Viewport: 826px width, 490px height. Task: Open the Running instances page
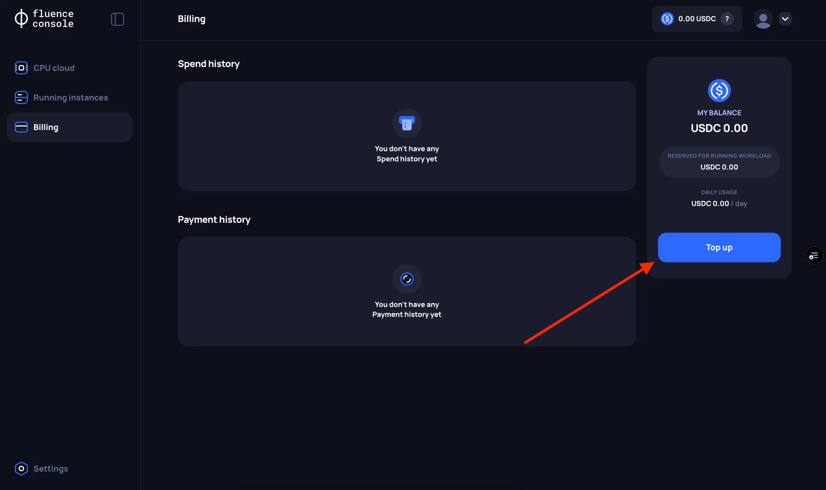71,97
